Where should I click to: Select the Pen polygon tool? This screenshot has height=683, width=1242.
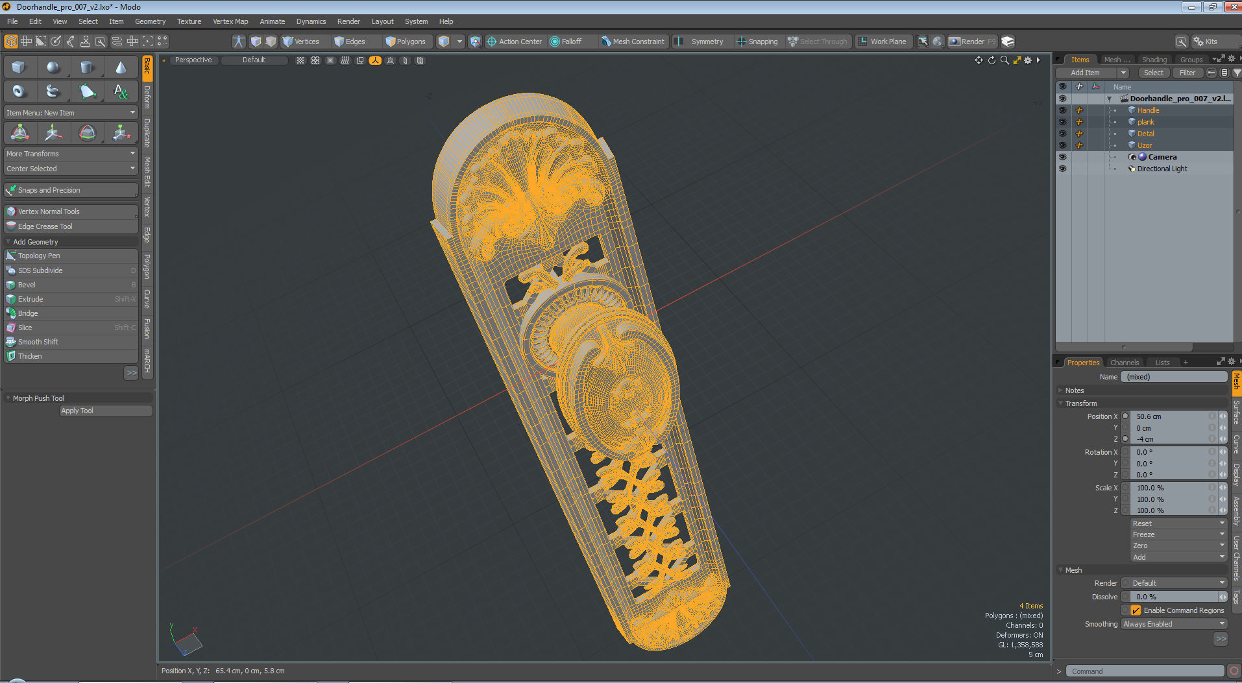pyautogui.click(x=87, y=91)
